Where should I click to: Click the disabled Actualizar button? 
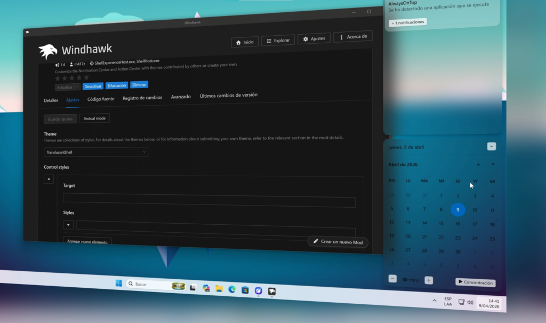(65, 87)
